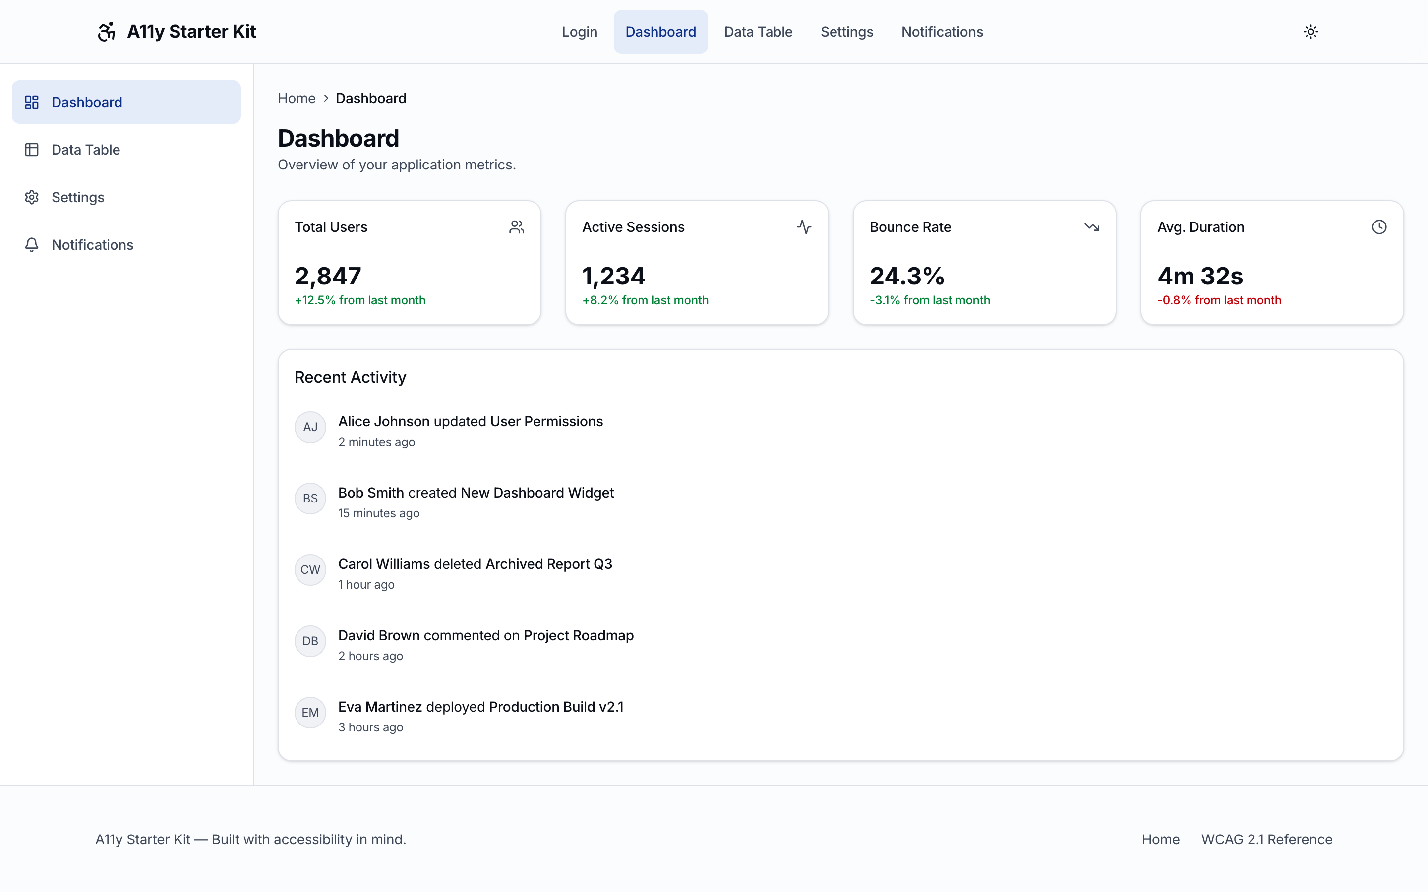Click the Notifications bell icon in sidebar

[32, 245]
